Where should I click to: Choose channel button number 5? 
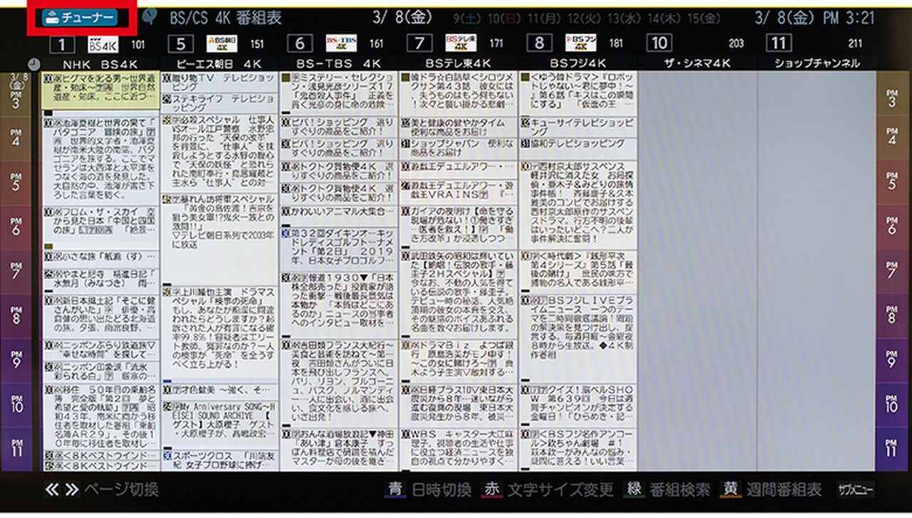click(181, 45)
